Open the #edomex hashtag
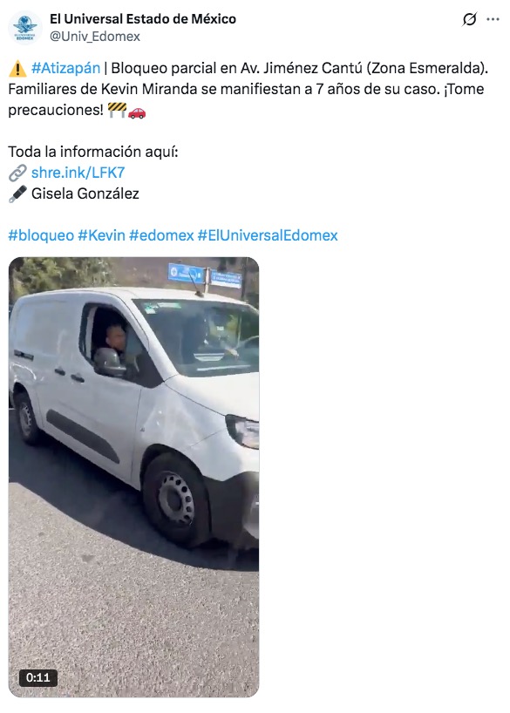 pyautogui.click(x=161, y=235)
